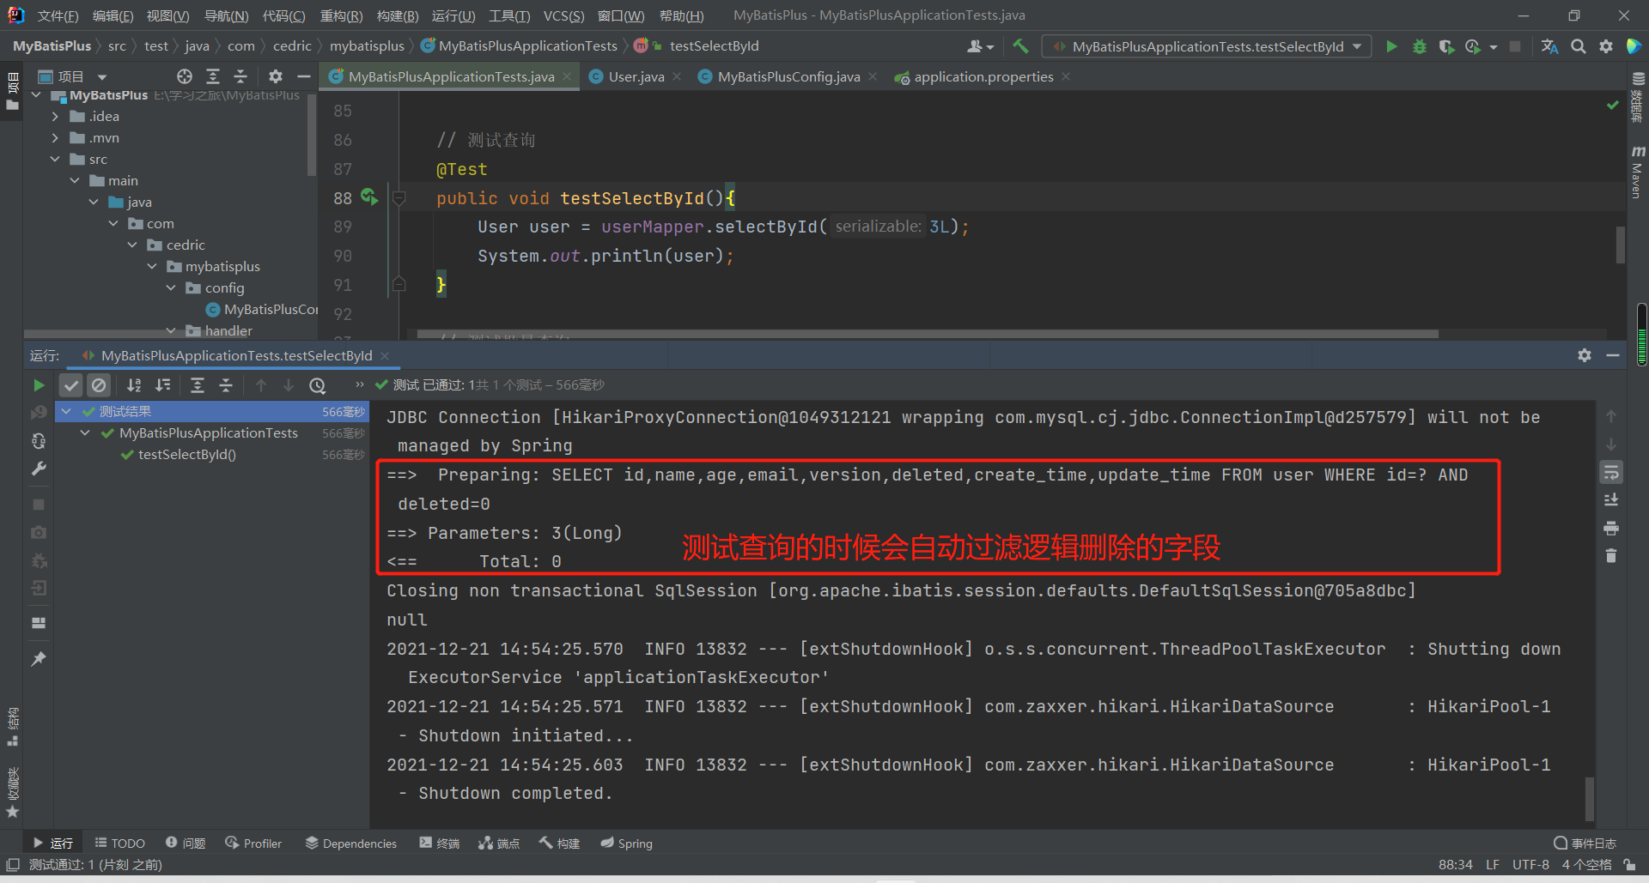Open the 事件日志 event log
The width and height of the screenshot is (1649, 883).
coord(1585,844)
